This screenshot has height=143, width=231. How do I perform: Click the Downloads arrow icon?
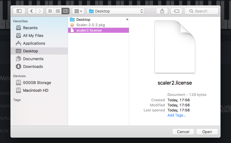(19, 66)
